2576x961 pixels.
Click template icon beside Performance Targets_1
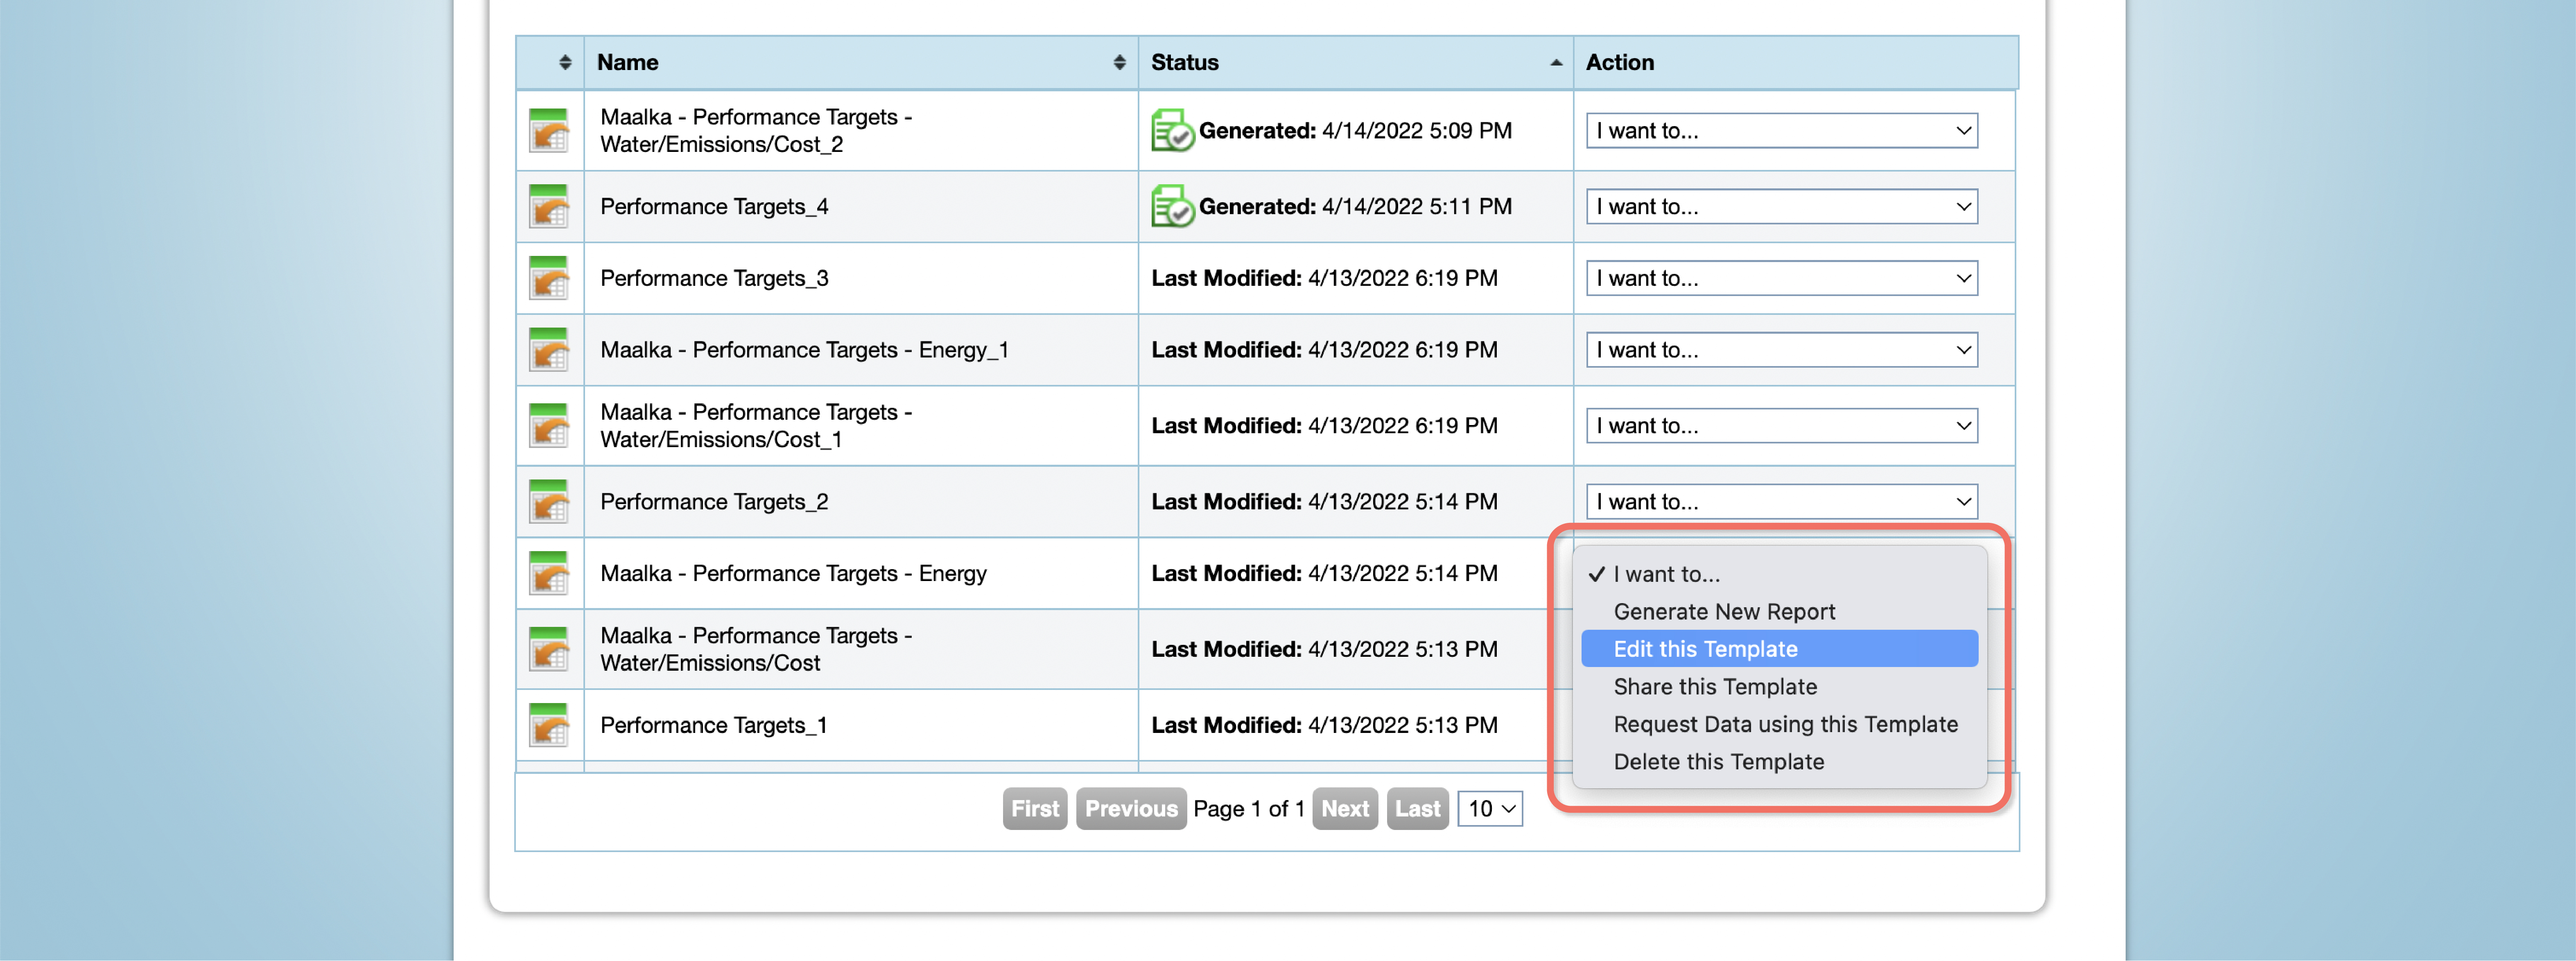point(549,726)
